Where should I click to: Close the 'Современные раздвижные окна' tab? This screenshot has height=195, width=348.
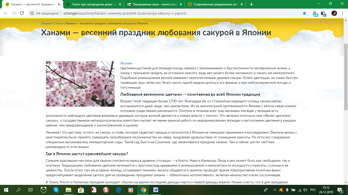242,4
